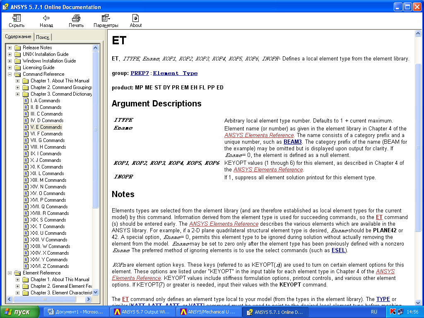Click the RU language indicator

tap(374, 312)
